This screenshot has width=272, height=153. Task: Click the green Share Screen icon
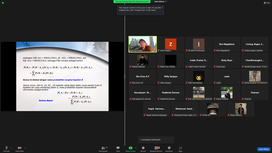(130, 148)
